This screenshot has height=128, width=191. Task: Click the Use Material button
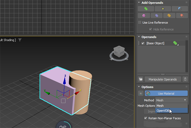166,93
